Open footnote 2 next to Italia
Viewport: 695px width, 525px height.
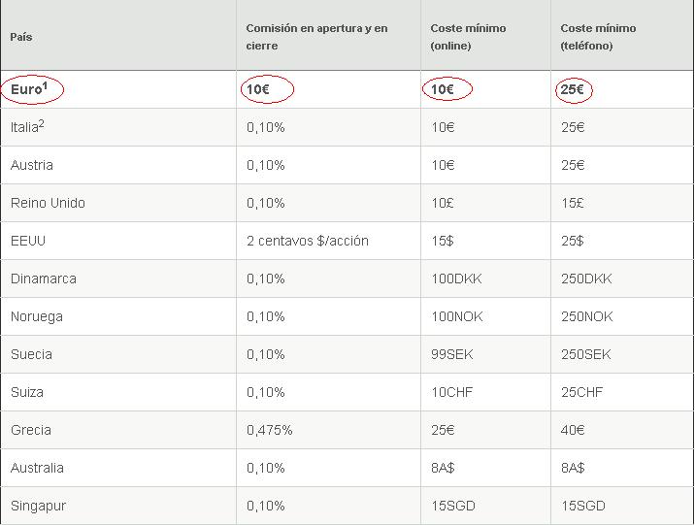(42, 123)
